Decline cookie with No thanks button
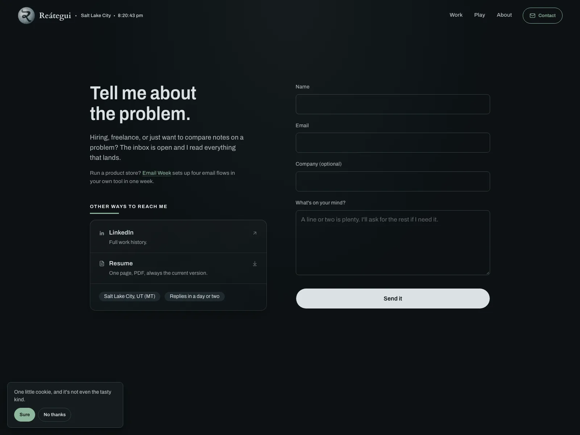 coord(54,415)
